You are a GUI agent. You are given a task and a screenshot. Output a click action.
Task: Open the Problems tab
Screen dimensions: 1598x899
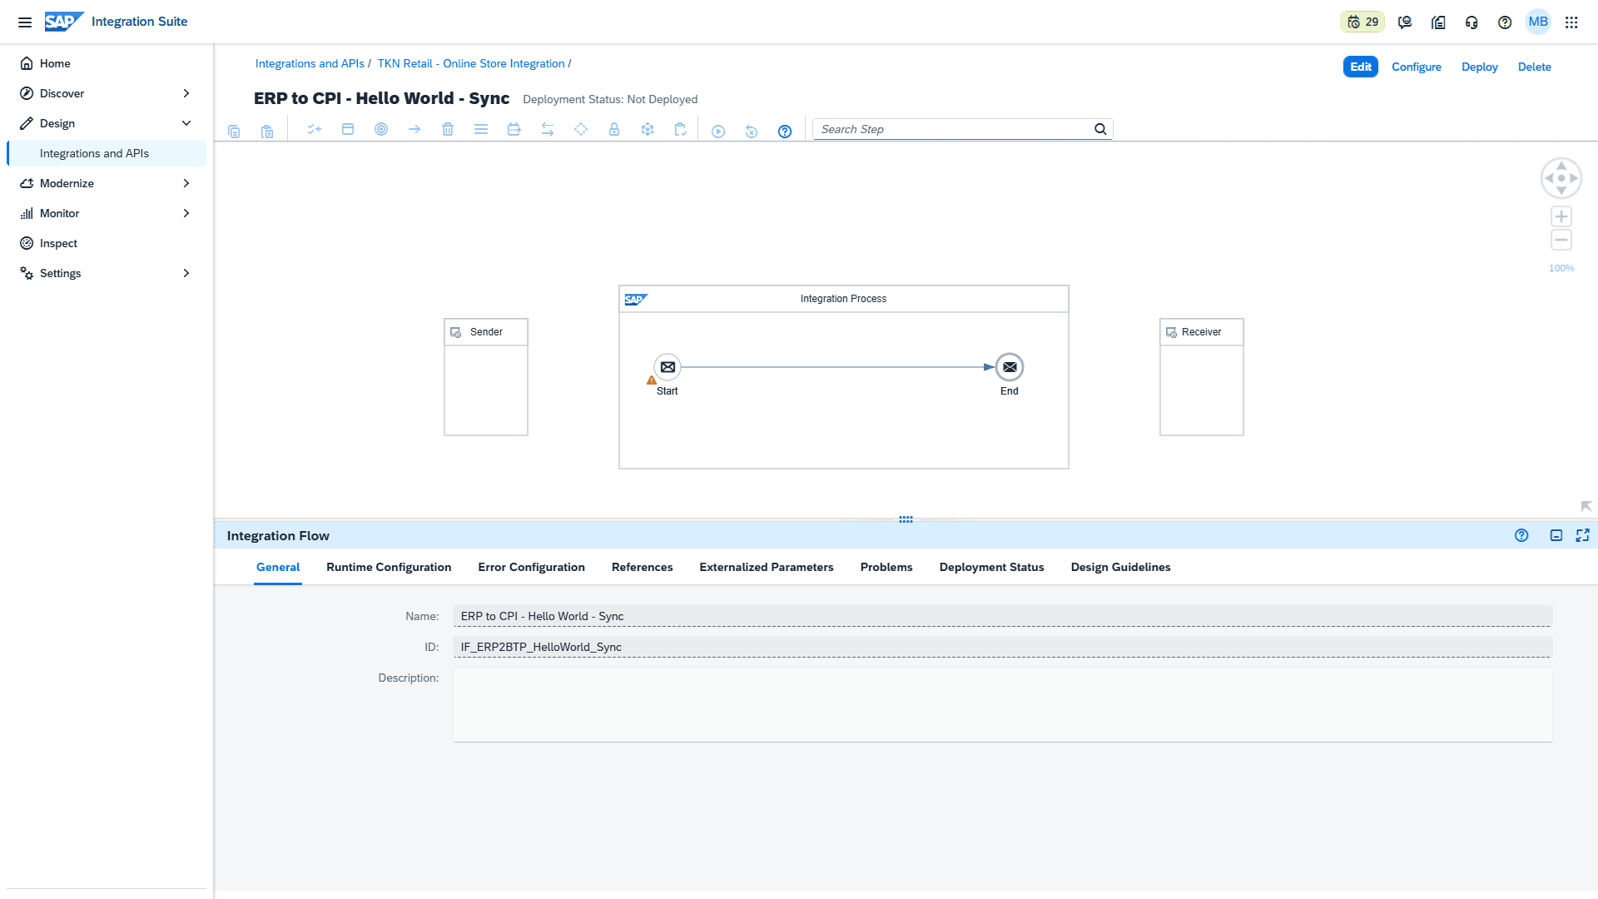pos(886,567)
